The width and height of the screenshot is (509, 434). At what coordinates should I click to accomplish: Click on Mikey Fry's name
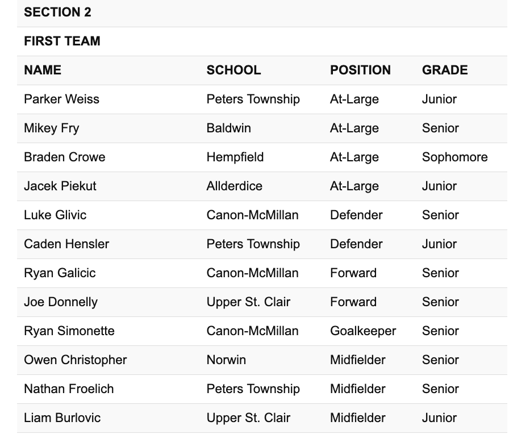(x=51, y=128)
